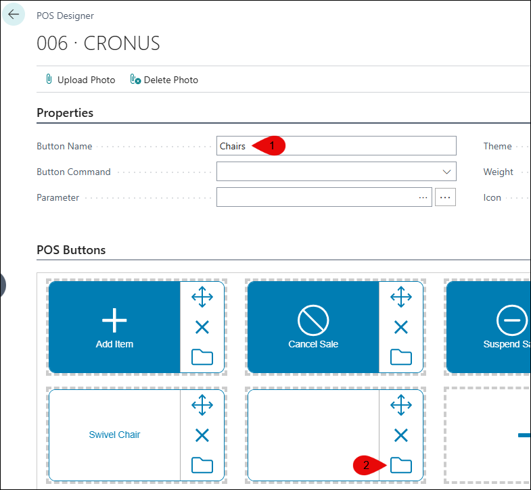Click the minus circle icon on Suspend Sale
This screenshot has width=531, height=490.
coord(512,320)
